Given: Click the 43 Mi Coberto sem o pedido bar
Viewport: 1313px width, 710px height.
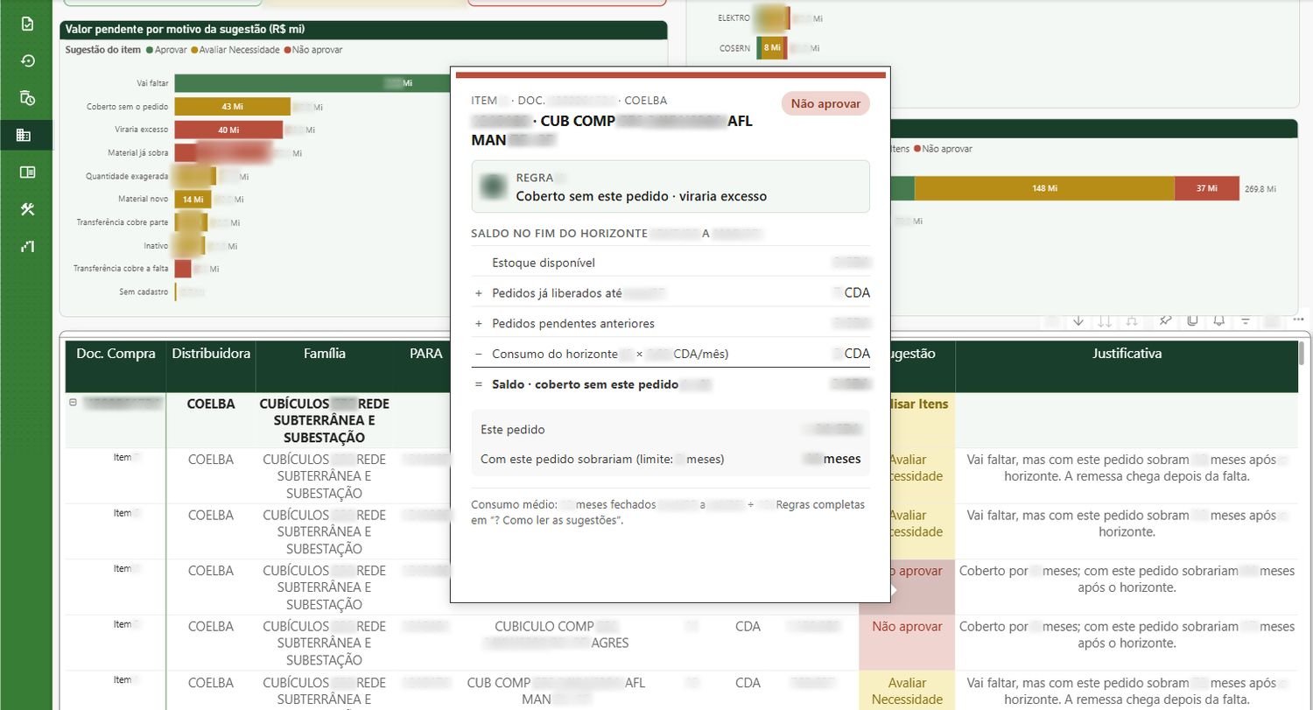Looking at the screenshot, I should (232, 107).
